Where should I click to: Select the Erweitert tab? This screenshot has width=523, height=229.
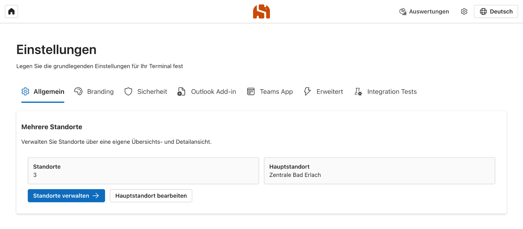pyautogui.click(x=323, y=91)
